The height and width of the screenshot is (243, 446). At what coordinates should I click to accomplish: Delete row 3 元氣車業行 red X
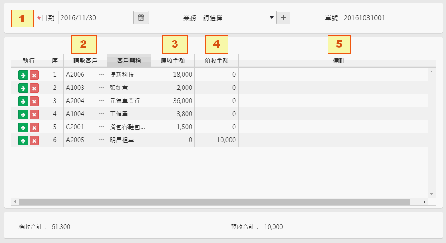pyautogui.click(x=34, y=101)
